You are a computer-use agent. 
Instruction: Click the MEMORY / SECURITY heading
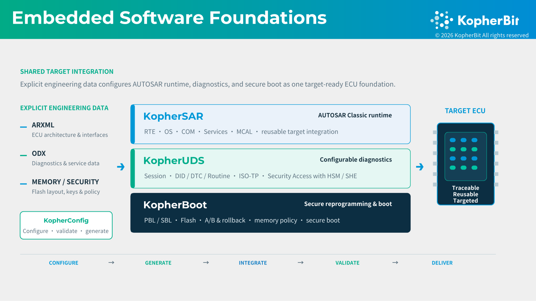pos(65,182)
